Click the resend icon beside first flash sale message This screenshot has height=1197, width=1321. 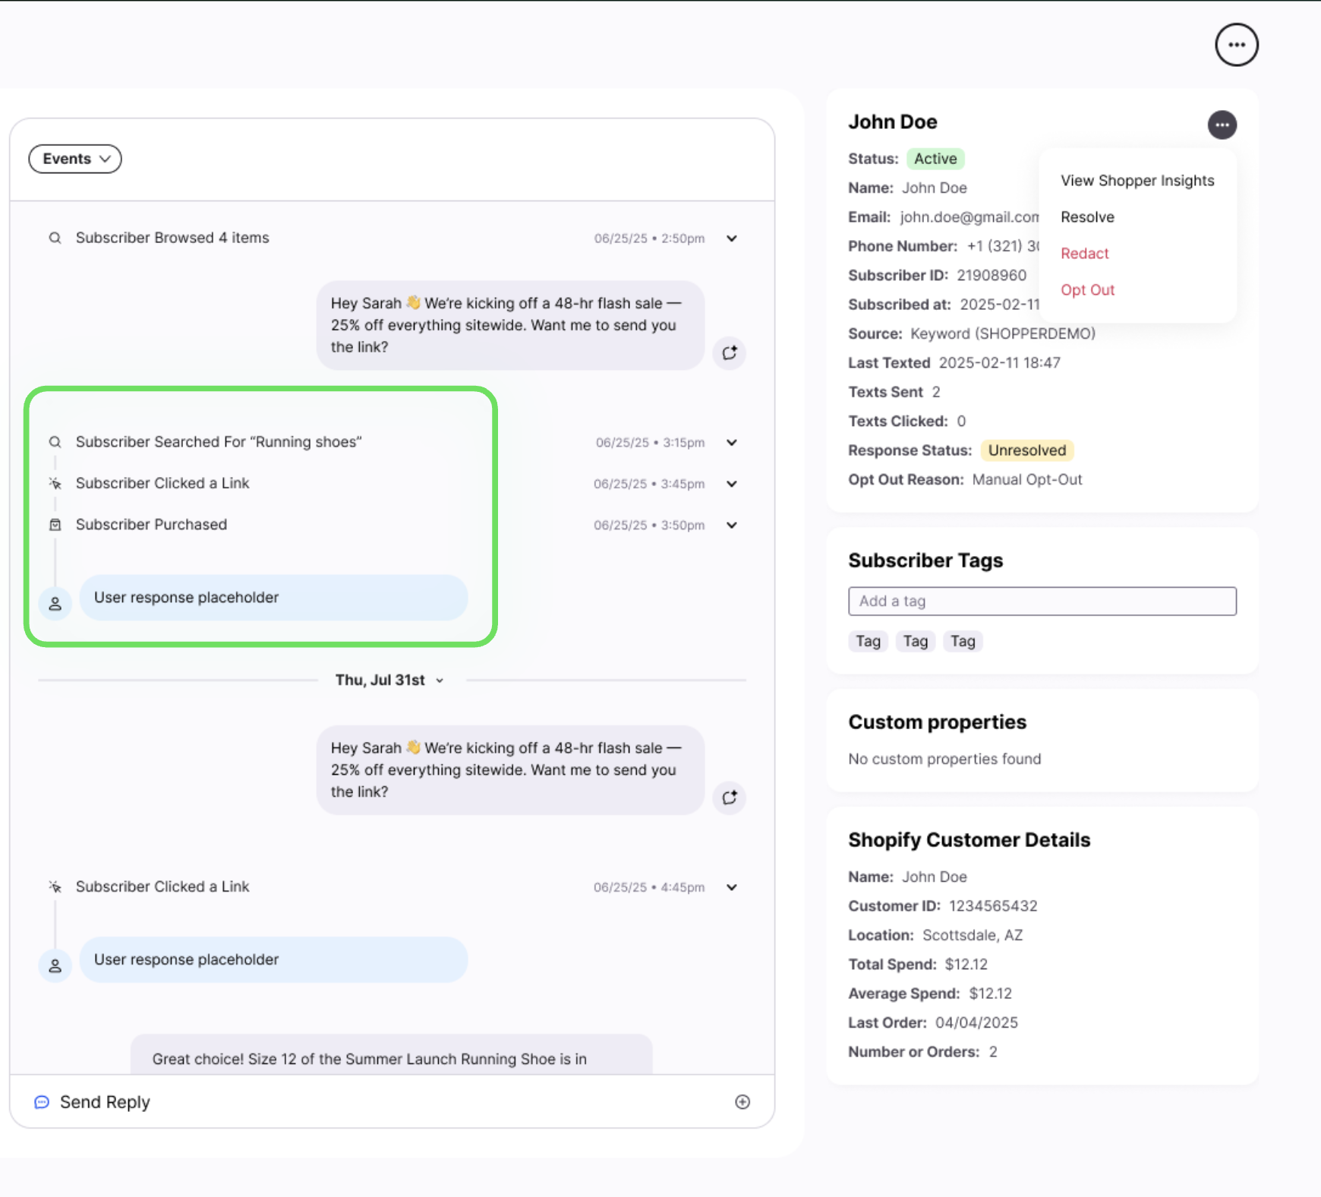click(729, 353)
